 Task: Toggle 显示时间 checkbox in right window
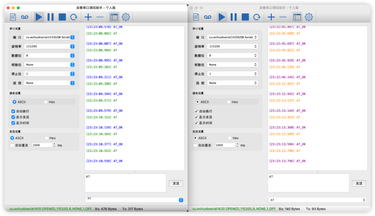coord(196,123)
